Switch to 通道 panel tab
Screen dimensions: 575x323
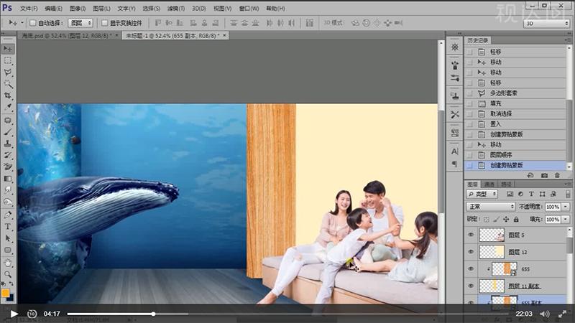point(489,184)
